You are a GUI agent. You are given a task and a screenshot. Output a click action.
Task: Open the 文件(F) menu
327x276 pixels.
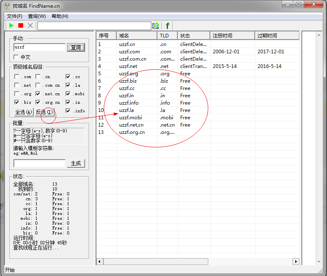coord(14,16)
